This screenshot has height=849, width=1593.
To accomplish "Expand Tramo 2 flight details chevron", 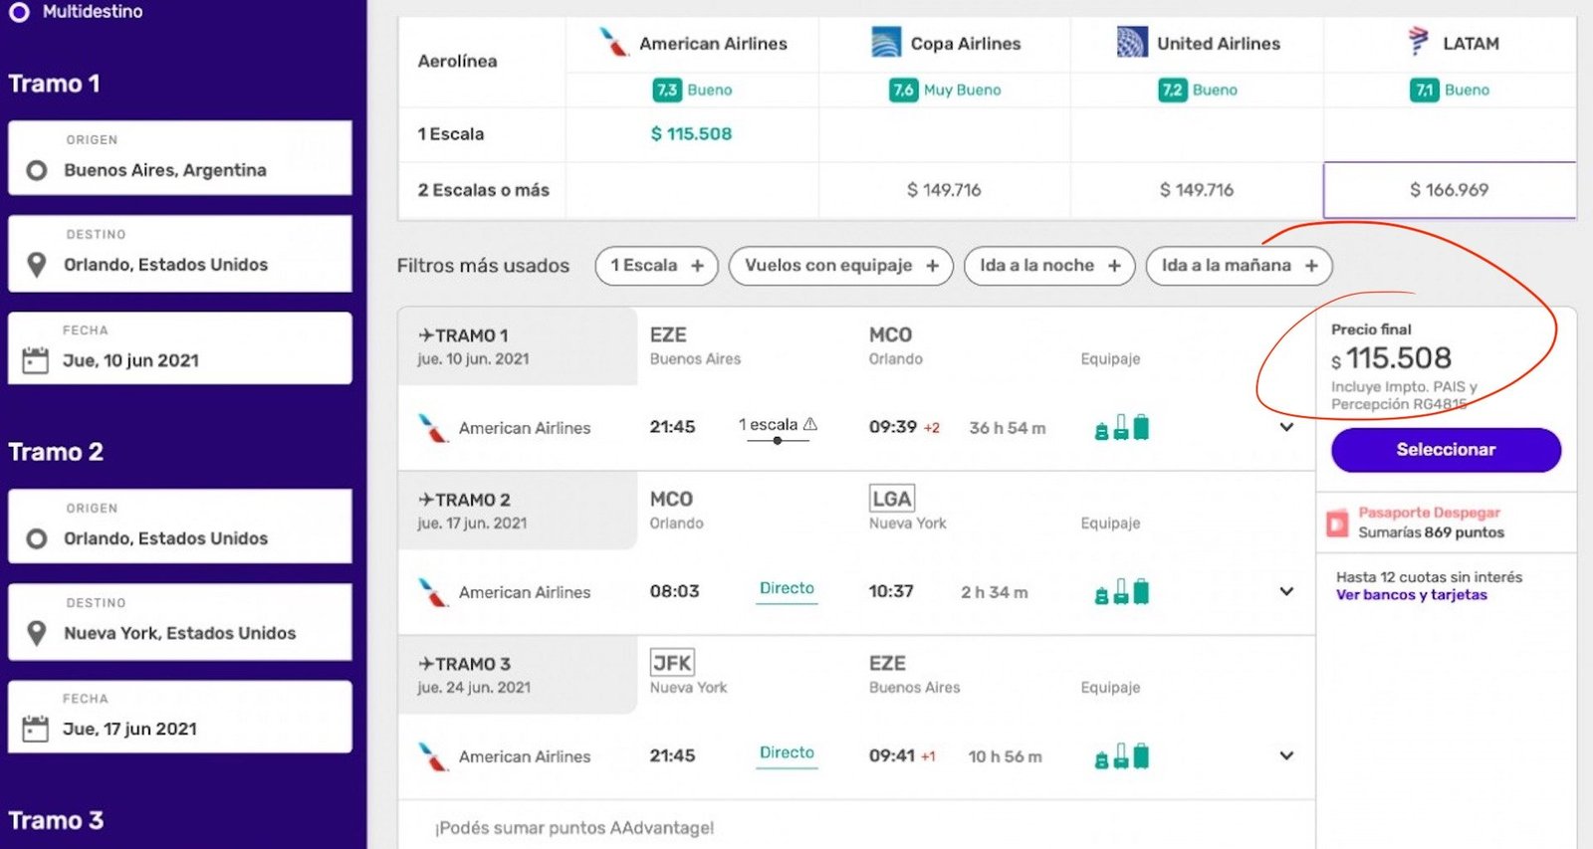I will coord(1286,591).
